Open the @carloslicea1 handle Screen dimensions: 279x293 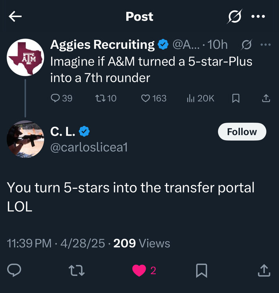point(89,147)
